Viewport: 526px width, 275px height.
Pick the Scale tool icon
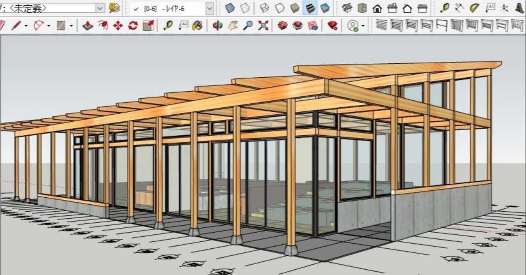(148, 26)
